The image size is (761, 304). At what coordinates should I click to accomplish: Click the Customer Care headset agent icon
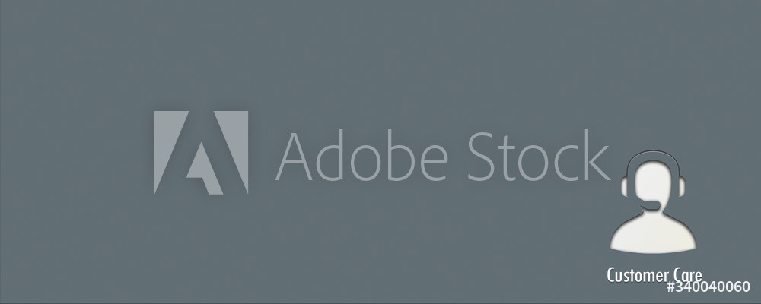653,201
